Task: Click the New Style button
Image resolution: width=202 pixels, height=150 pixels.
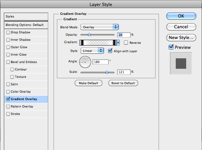Action: (181, 38)
